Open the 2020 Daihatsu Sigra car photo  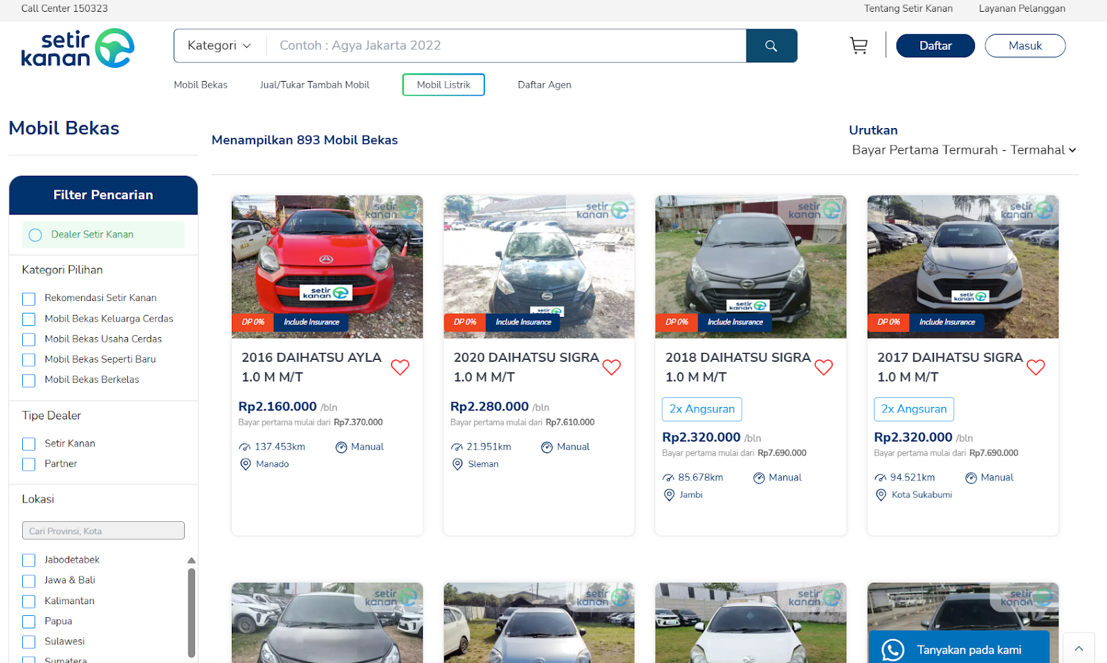click(x=539, y=266)
